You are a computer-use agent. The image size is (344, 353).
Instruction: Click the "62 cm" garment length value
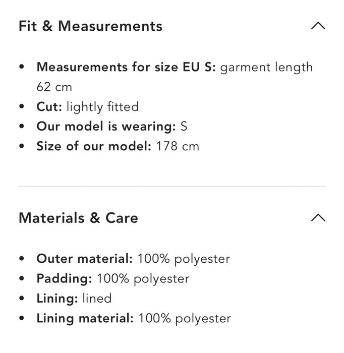[x=54, y=87]
